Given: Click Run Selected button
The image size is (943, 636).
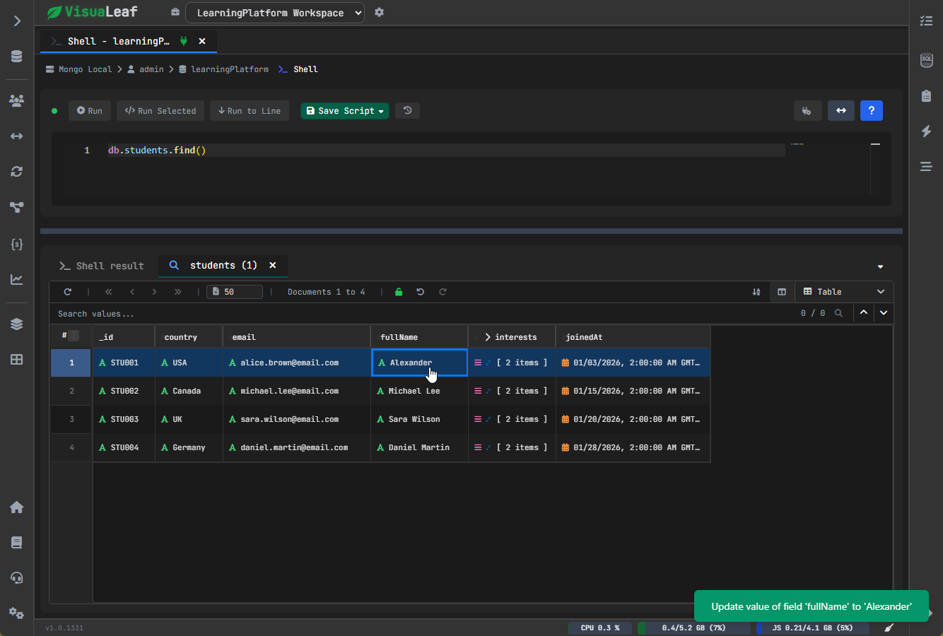Looking at the screenshot, I should coord(160,111).
